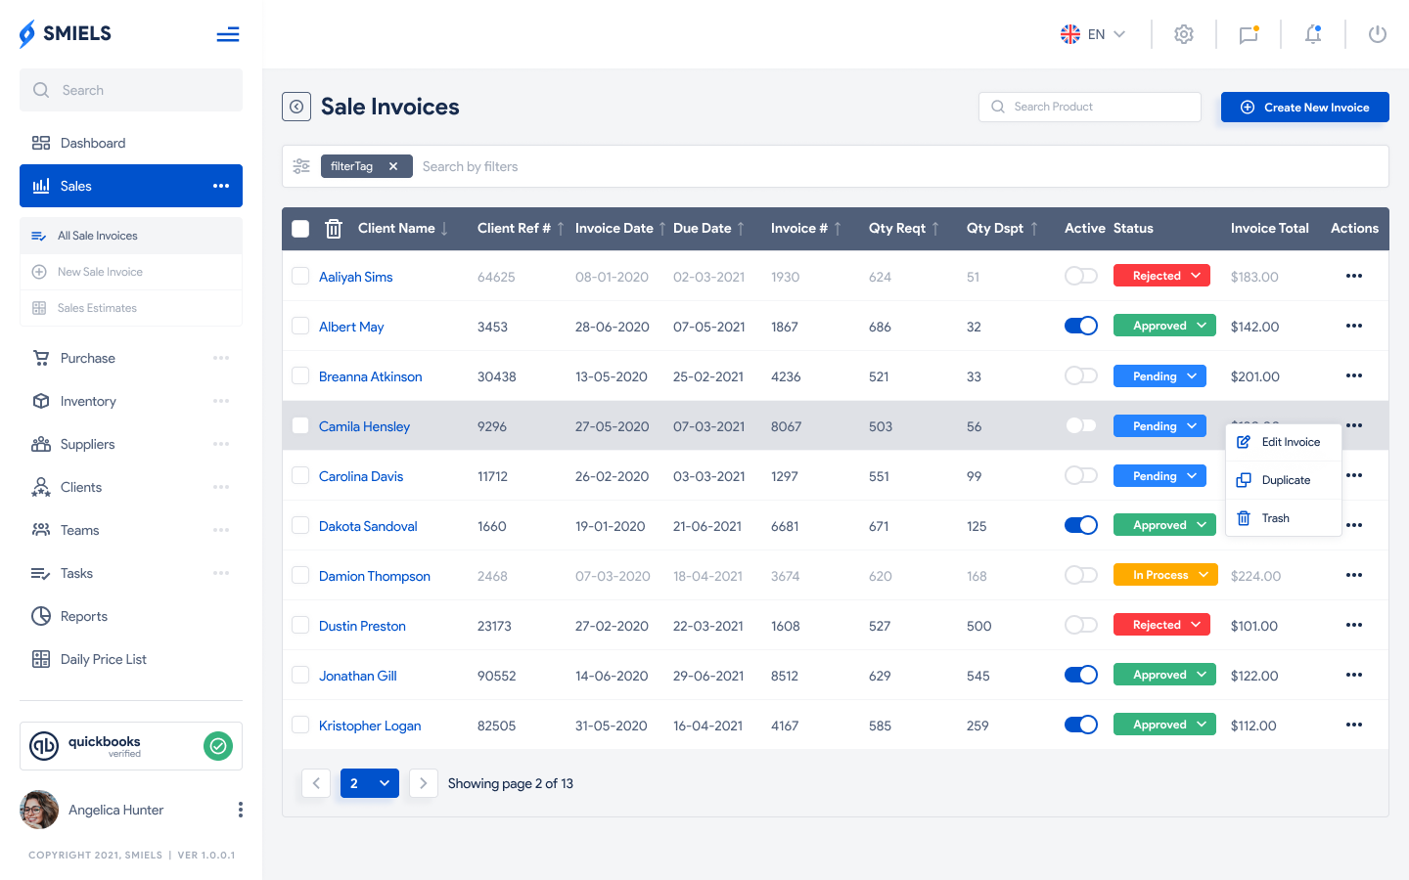
Task: Open the Rejected status dropdown for Aaliyah Sims
Action: pyautogui.click(x=1161, y=276)
